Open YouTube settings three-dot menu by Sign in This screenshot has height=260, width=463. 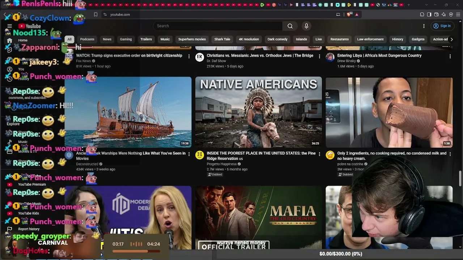tap(424, 26)
